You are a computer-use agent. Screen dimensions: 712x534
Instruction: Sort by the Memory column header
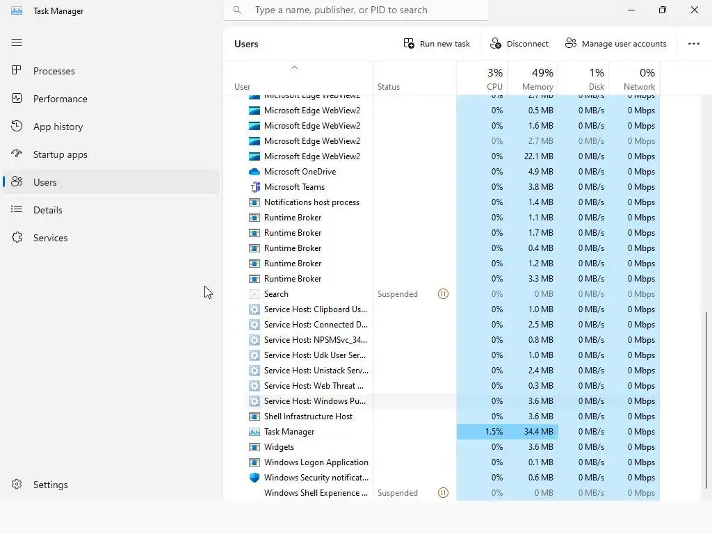(x=533, y=79)
